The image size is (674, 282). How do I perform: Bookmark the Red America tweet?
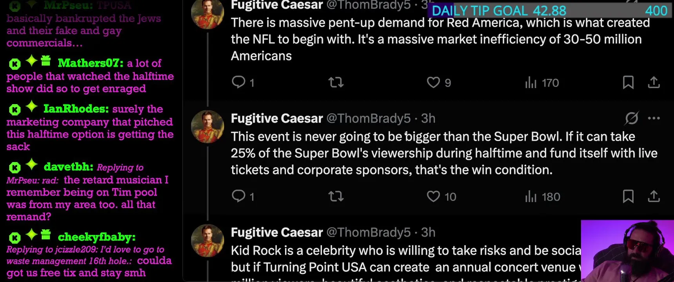(x=628, y=82)
